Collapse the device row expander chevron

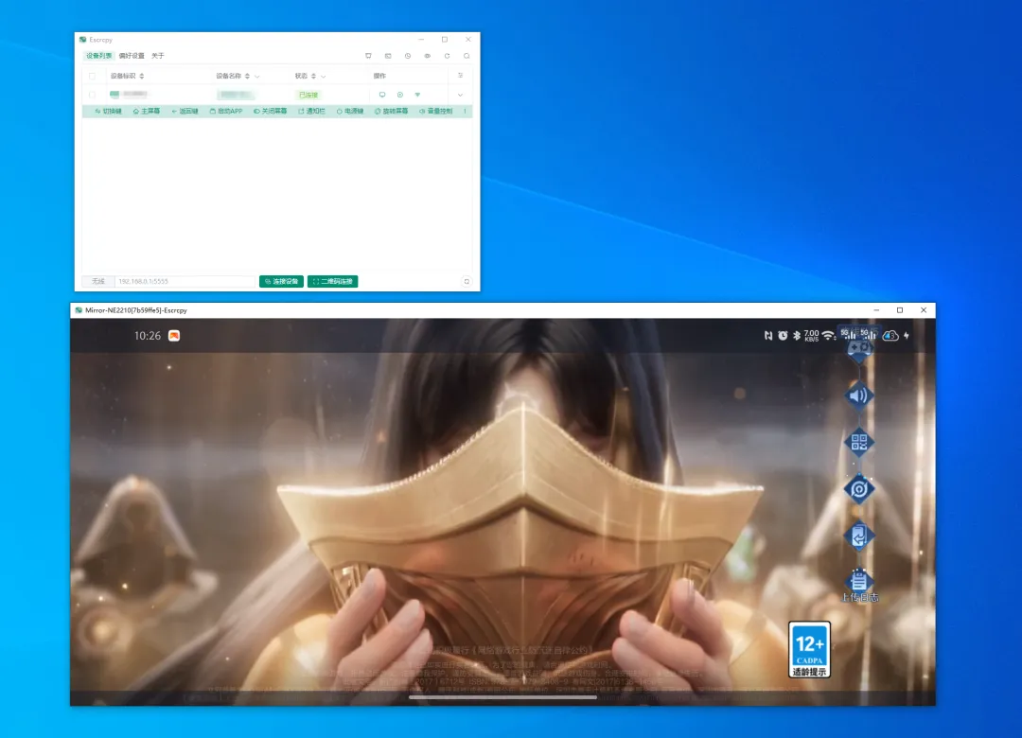(x=460, y=96)
